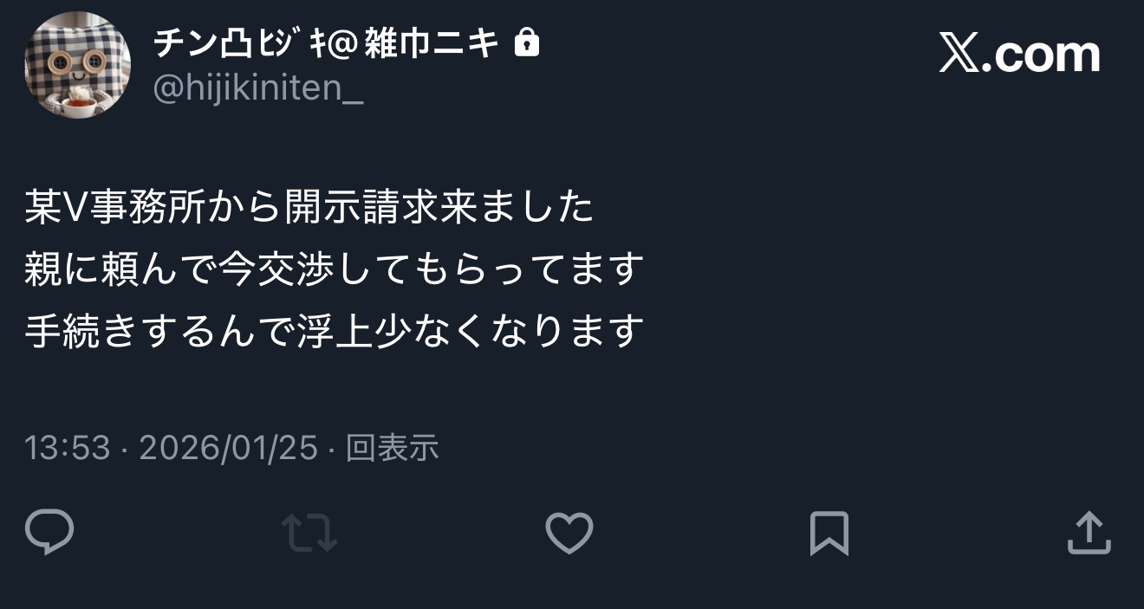1144x609 pixels.
Task: Bookmark this post
Action: (829, 534)
